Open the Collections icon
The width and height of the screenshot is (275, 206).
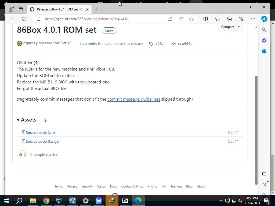pos(229,19)
